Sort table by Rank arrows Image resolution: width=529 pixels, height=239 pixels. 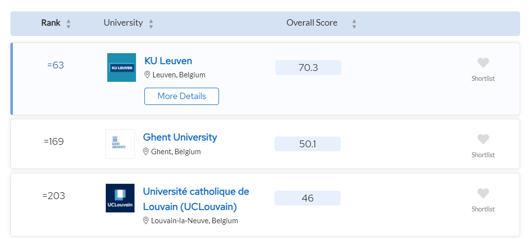pyautogui.click(x=69, y=24)
